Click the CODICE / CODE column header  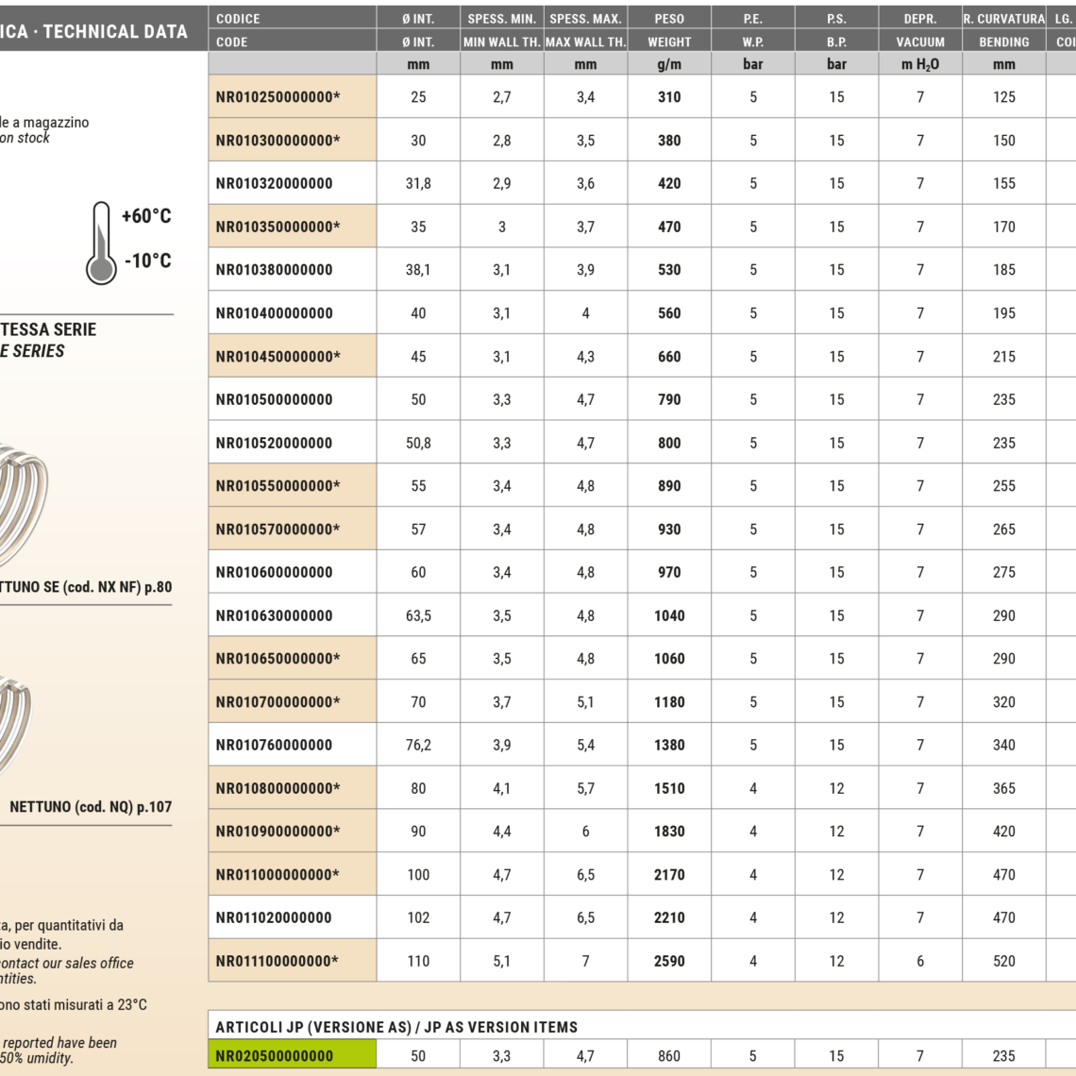[292, 30]
